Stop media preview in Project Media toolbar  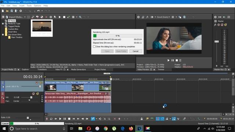[64, 17]
